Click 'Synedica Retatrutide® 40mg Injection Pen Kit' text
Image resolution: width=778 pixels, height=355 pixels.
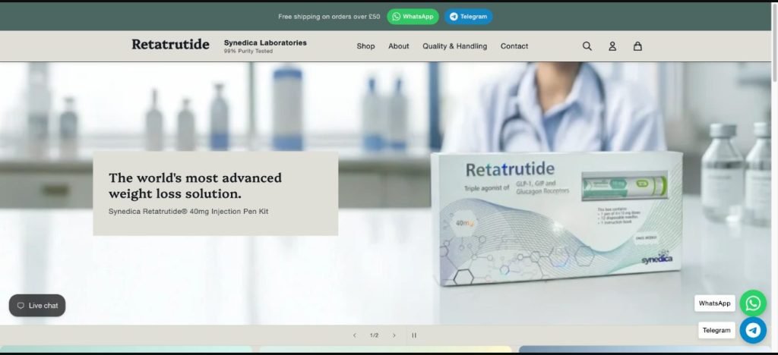(188, 212)
